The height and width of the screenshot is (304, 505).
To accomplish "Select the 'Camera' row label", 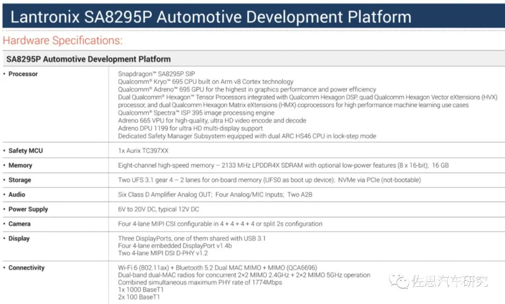I will 19,224.
